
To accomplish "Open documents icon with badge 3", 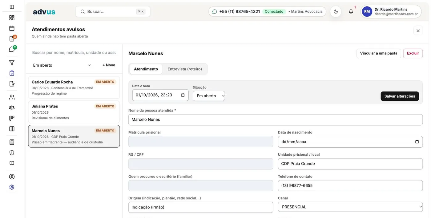I will tap(12, 39).
